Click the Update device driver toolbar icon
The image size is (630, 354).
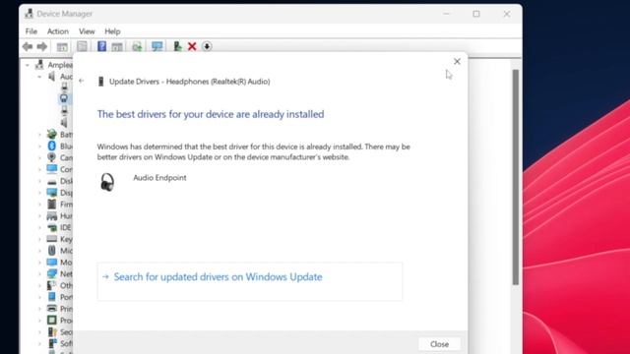(x=177, y=46)
